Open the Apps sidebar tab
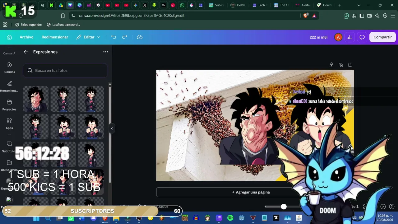 click(9, 123)
